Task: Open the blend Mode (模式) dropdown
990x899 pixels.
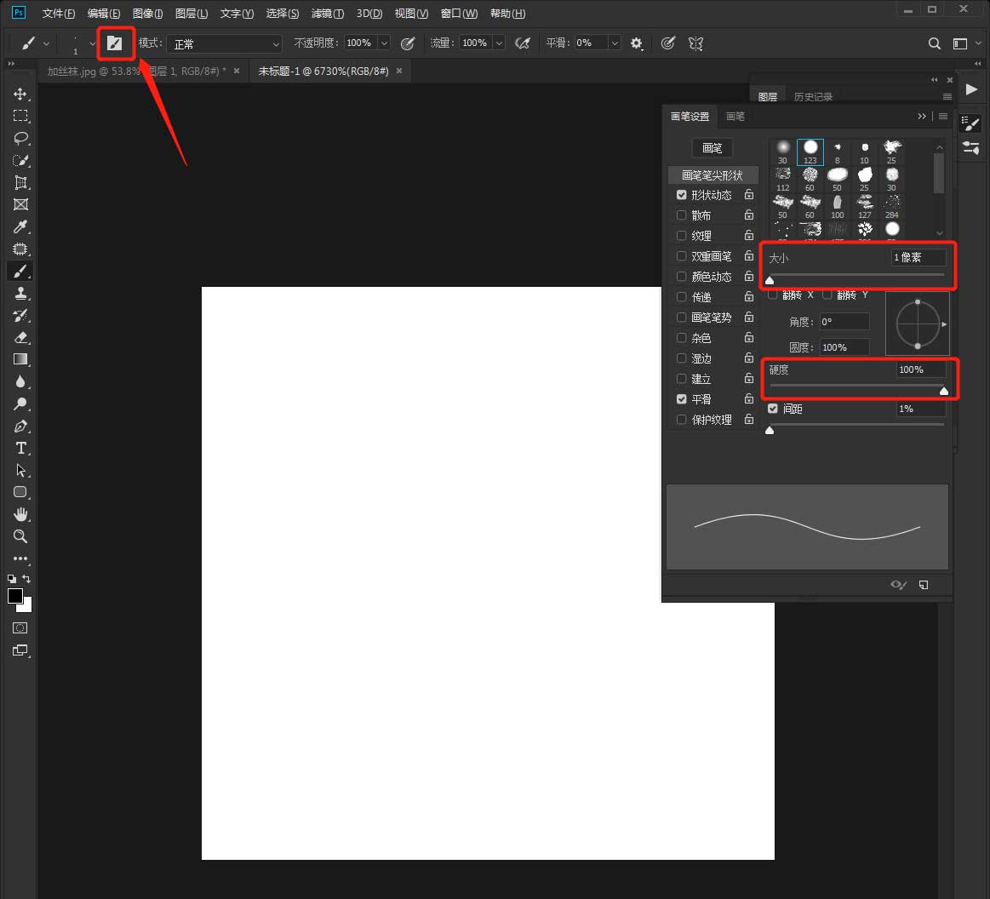Action: [x=224, y=43]
